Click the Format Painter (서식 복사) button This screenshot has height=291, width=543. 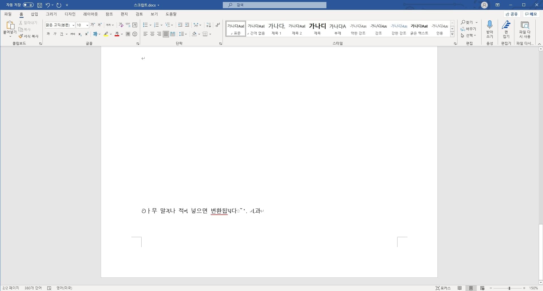pyautogui.click(x=29, y=36)
